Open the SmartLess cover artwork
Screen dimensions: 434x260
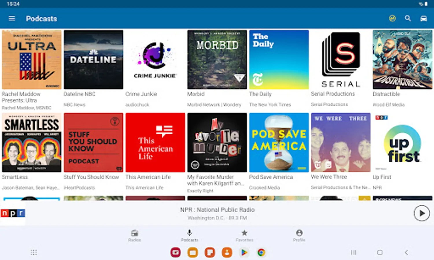click(32, 142)
